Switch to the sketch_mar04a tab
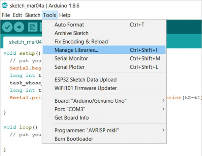 tap(25, 42)
